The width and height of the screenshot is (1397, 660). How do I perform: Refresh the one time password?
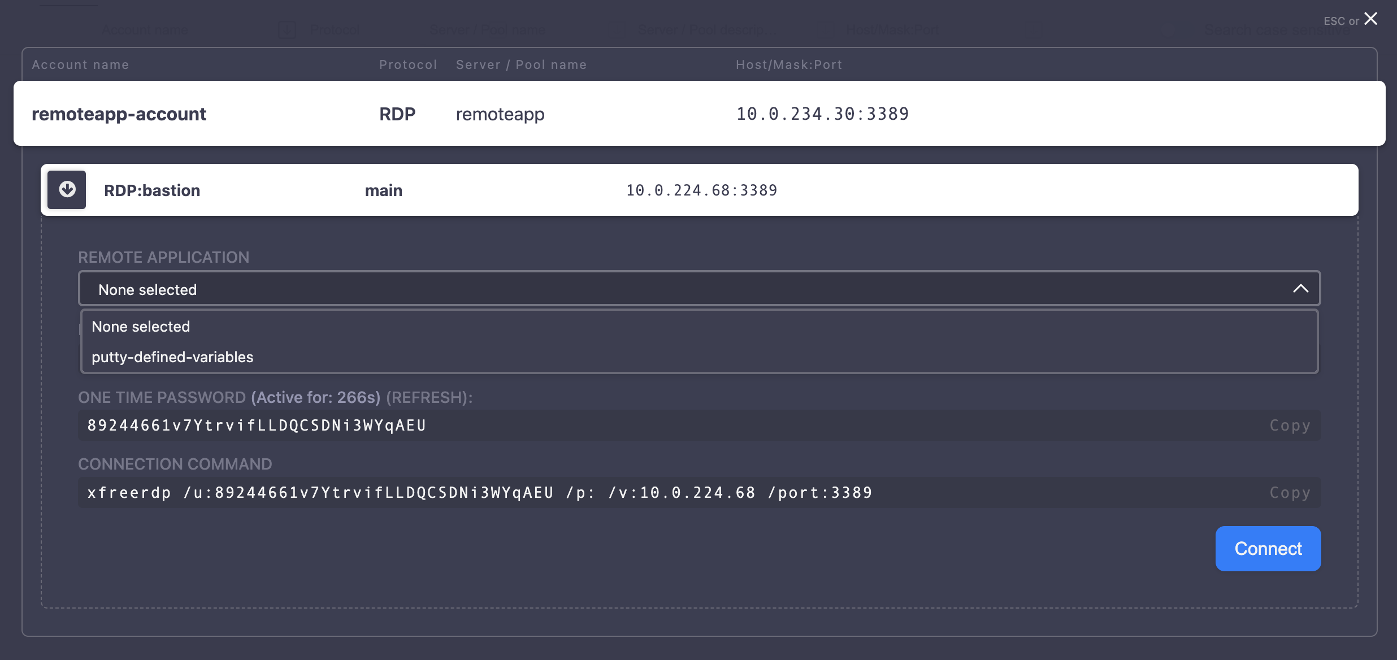[428, 397]
